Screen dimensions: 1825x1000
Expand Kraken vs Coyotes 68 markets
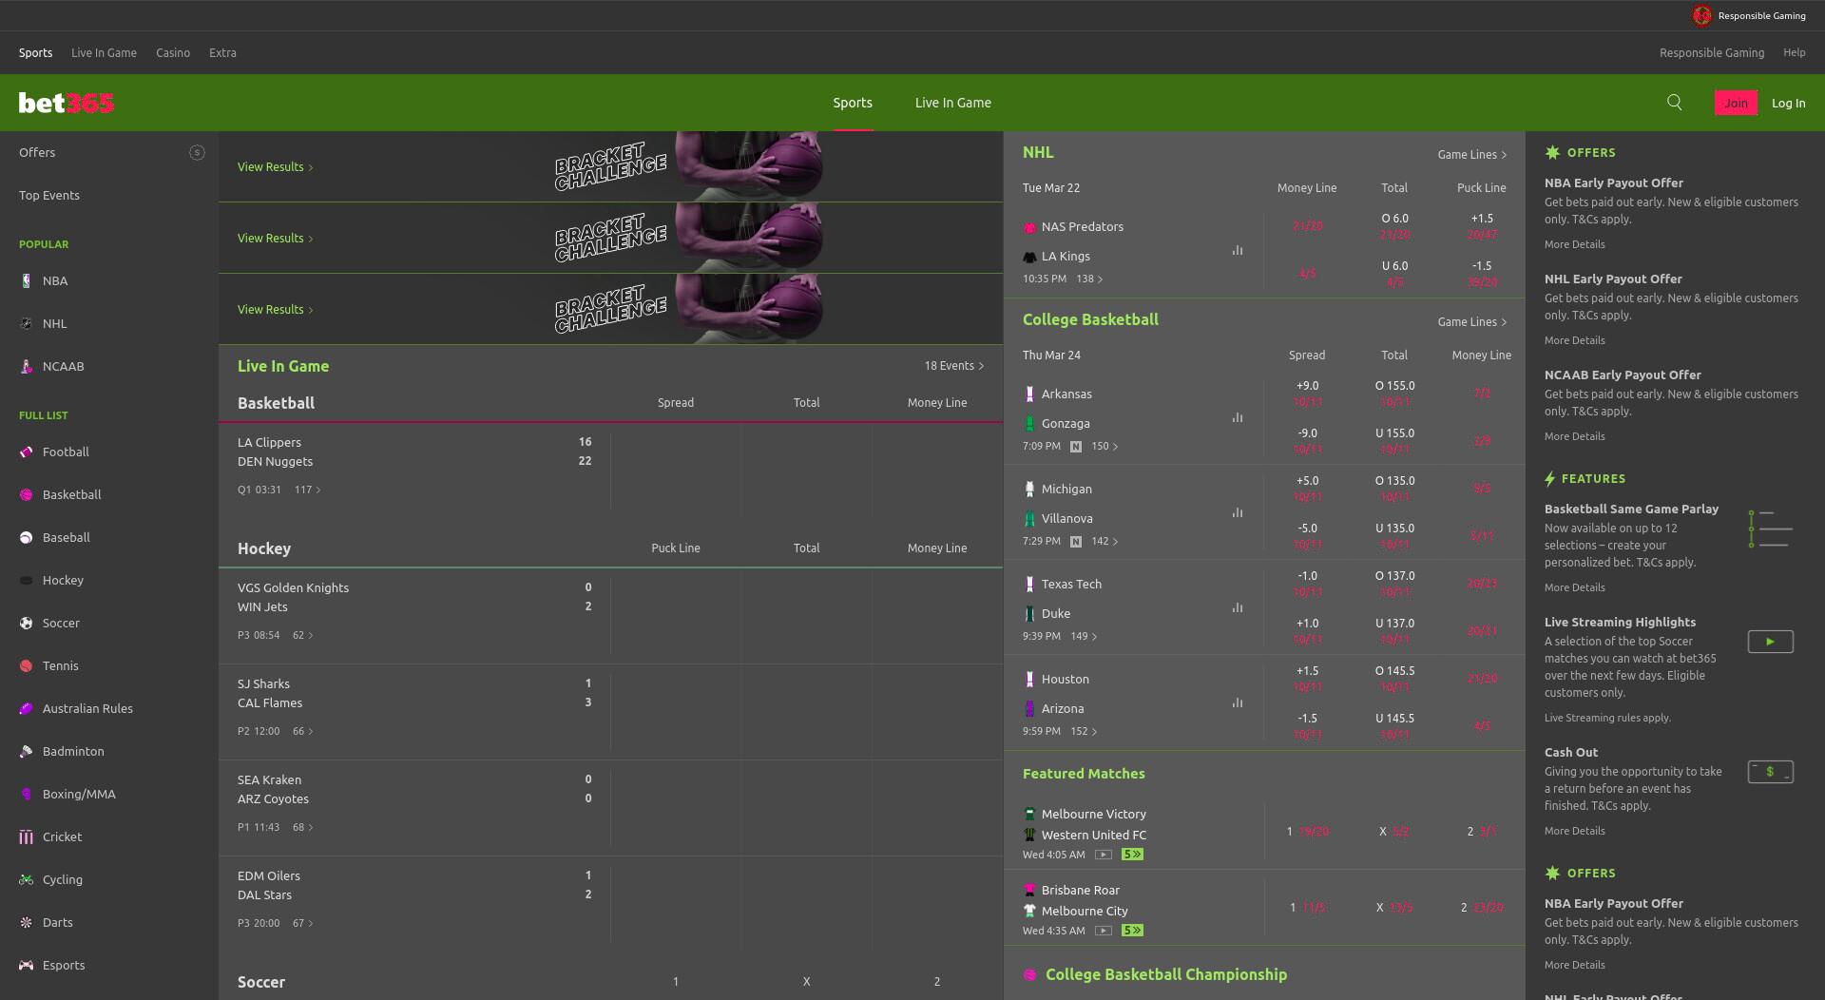(x=302, y=828)
